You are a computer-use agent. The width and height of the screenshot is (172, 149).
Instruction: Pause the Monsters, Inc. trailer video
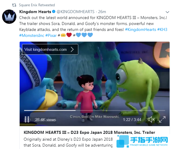(x=27, y=120)
